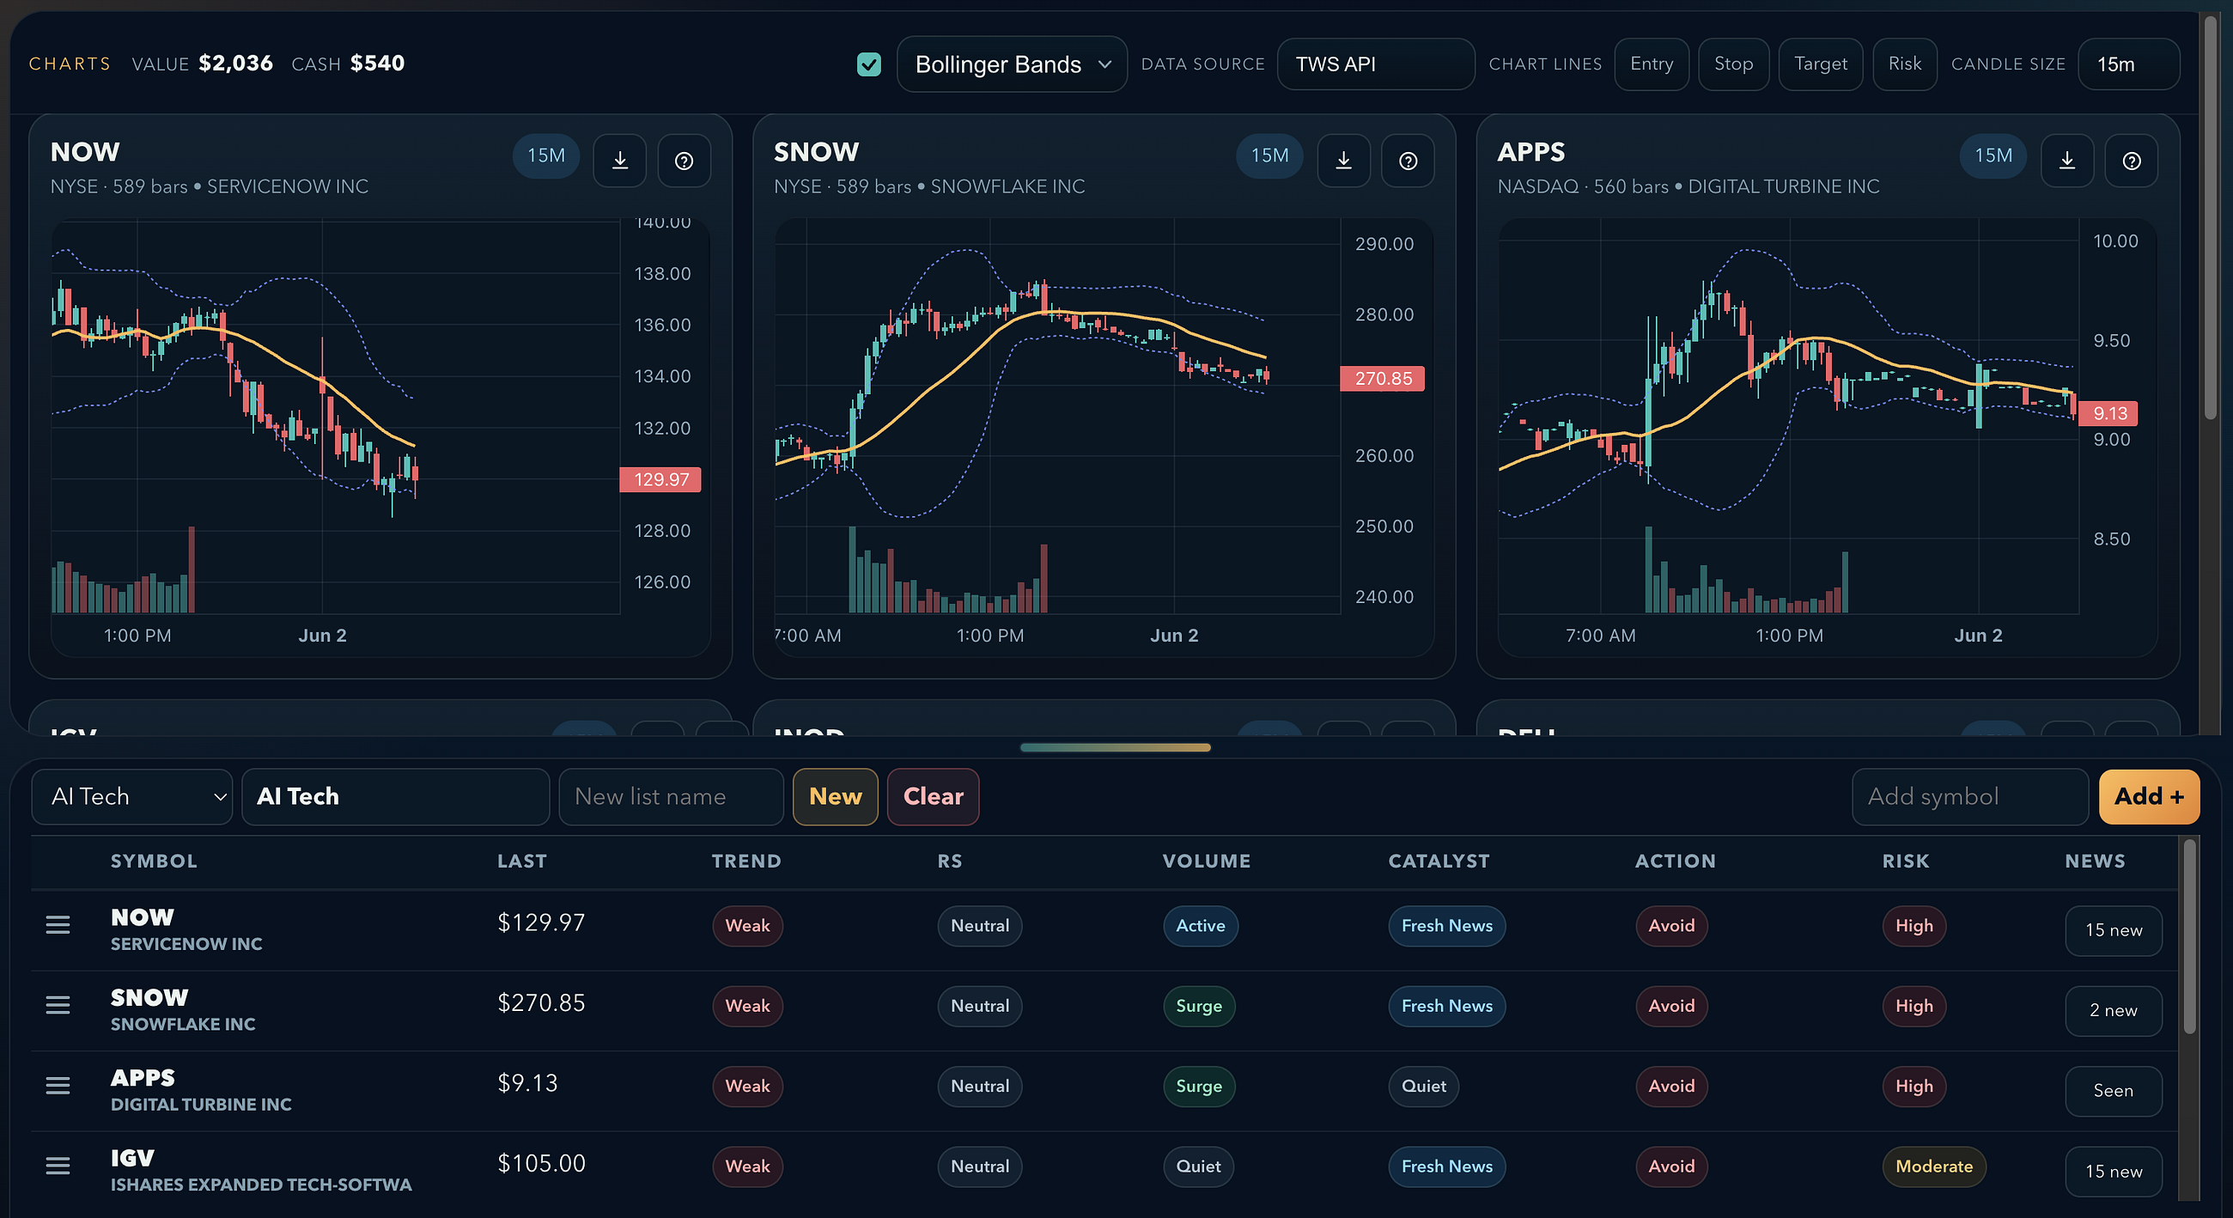
Task: Sort by the RS column header
Action: coord(949,862)
